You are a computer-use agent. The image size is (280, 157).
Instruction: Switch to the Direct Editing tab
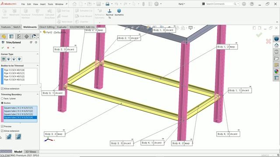pos(47,27)
